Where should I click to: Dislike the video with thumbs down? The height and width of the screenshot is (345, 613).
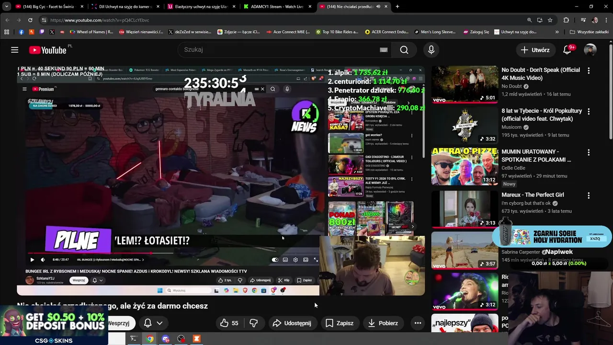[x=254, y=323]
